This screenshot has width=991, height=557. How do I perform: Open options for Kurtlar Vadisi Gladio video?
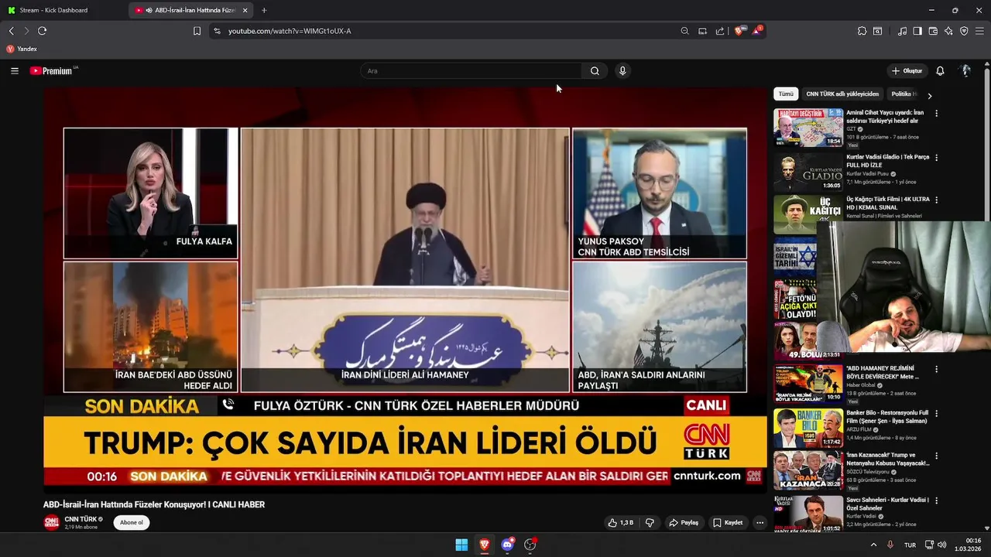pos(936,157)
